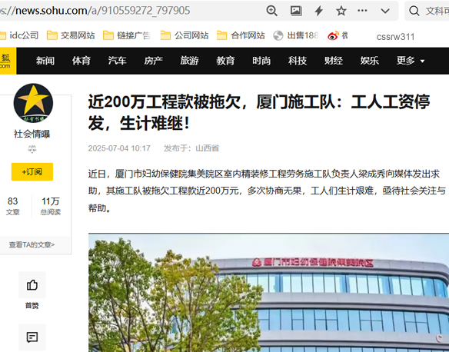
Task: Click the zoom magnifier icon in address bar
Action: (271, 11)
